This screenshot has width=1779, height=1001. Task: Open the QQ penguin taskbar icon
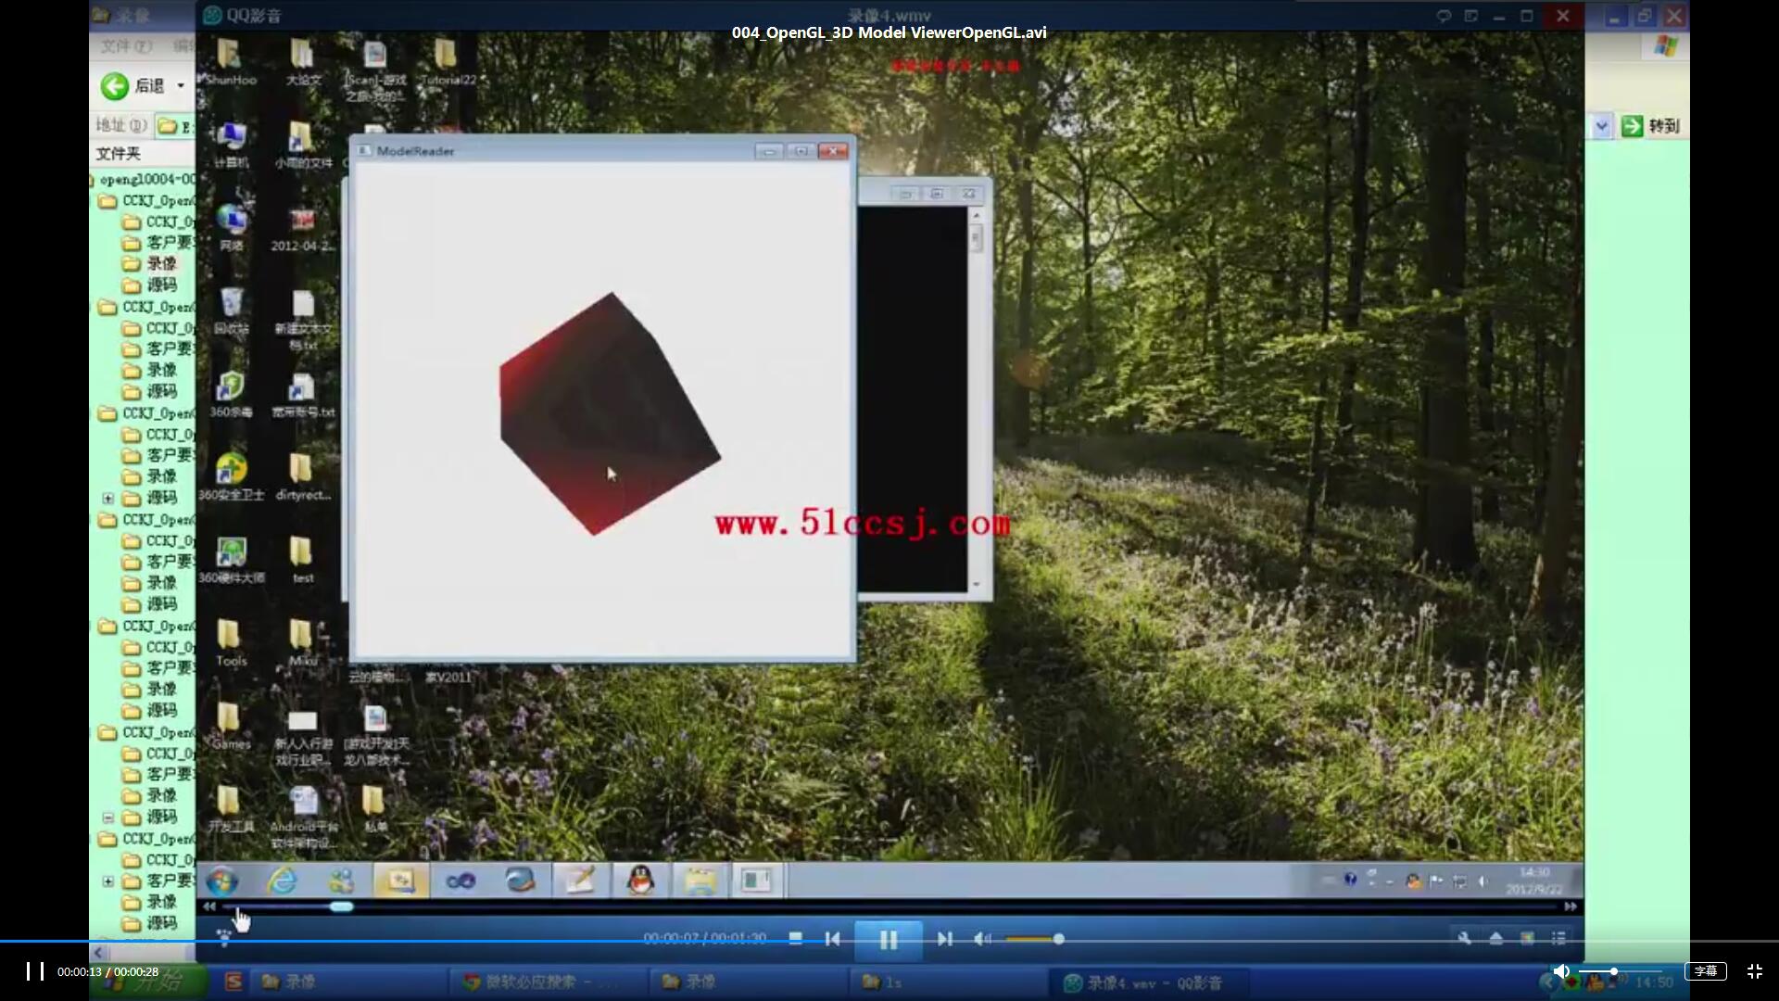tap(640, 881)
